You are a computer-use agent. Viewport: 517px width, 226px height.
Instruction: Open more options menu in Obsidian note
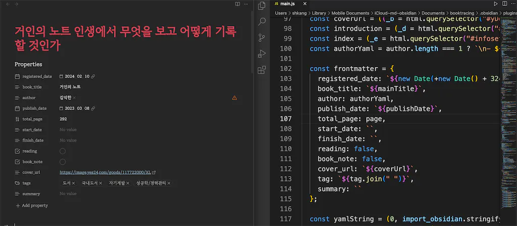click(247, 4)
